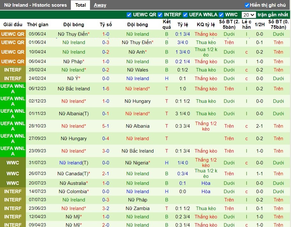Uncheck the INTERF filter checkbox
The width and height of the screenshot is (291, 227).
tap(160, 15)
